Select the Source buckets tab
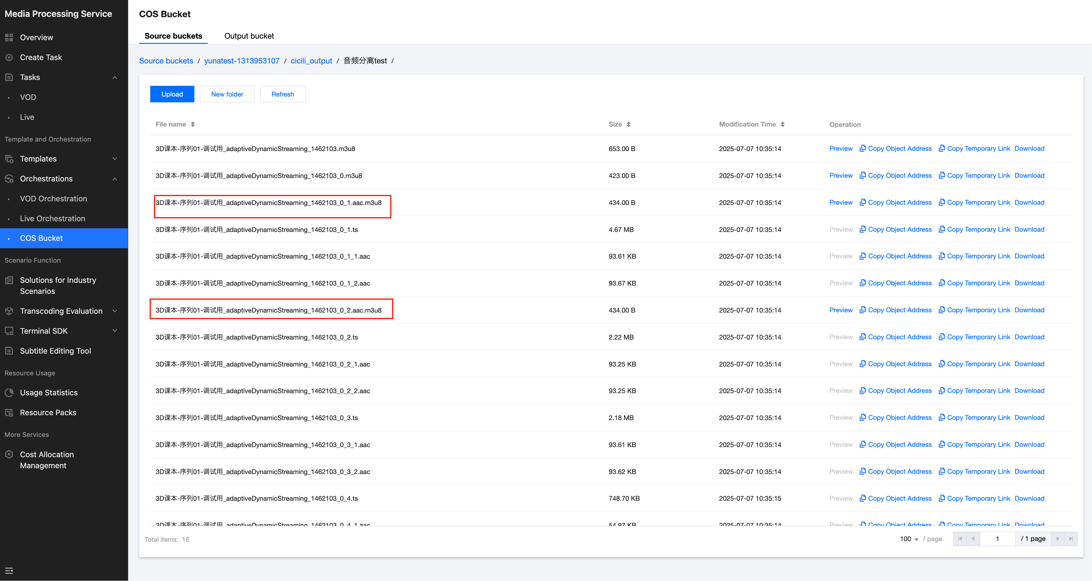Image resolution: width=1092 pixels, height=581 pixels. [174, 36]
